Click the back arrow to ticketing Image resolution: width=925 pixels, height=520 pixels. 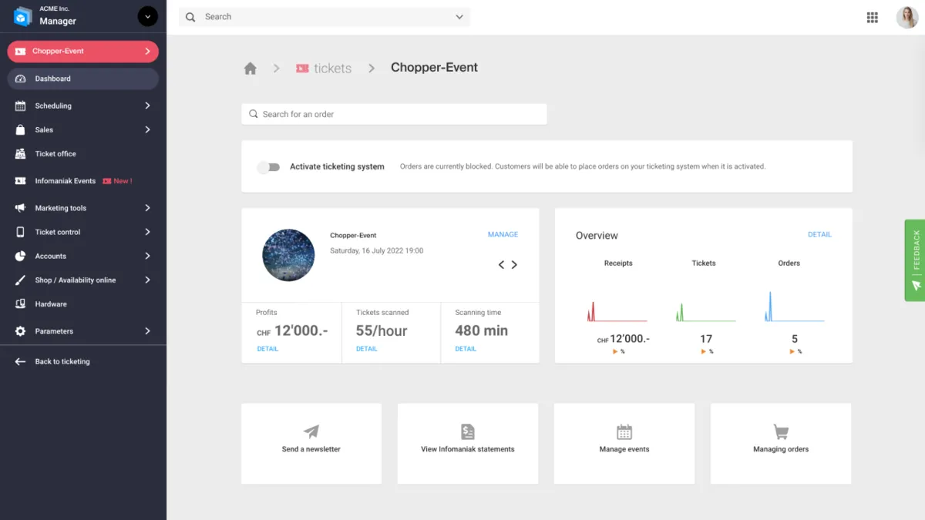(21, 361)
